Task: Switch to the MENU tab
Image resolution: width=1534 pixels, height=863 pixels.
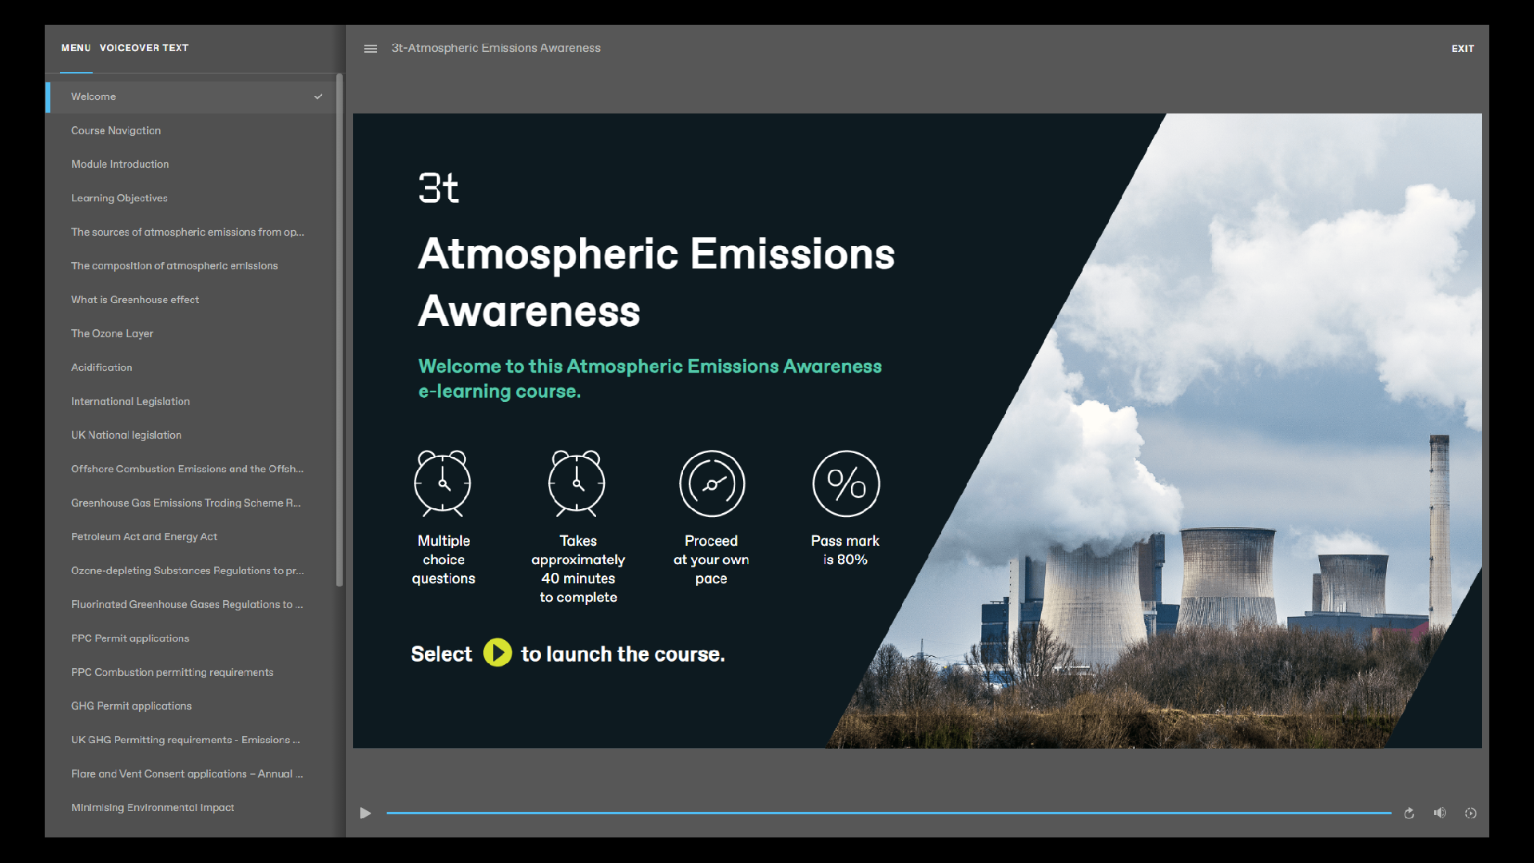Action: 76,48
